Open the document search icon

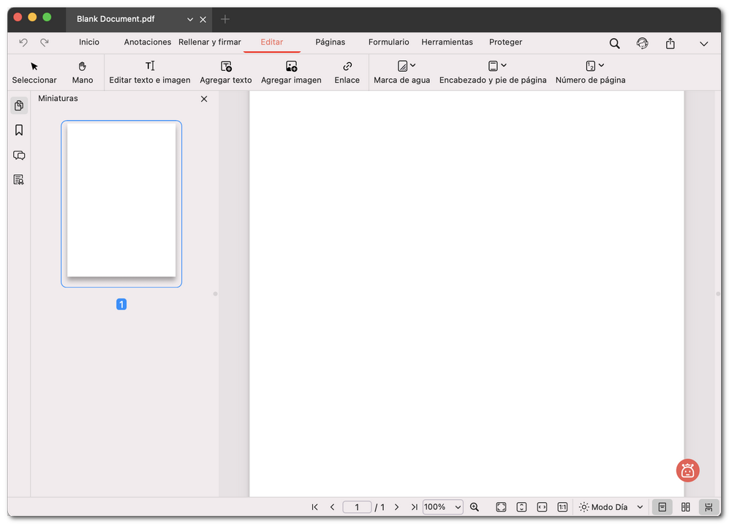point(614,43)
